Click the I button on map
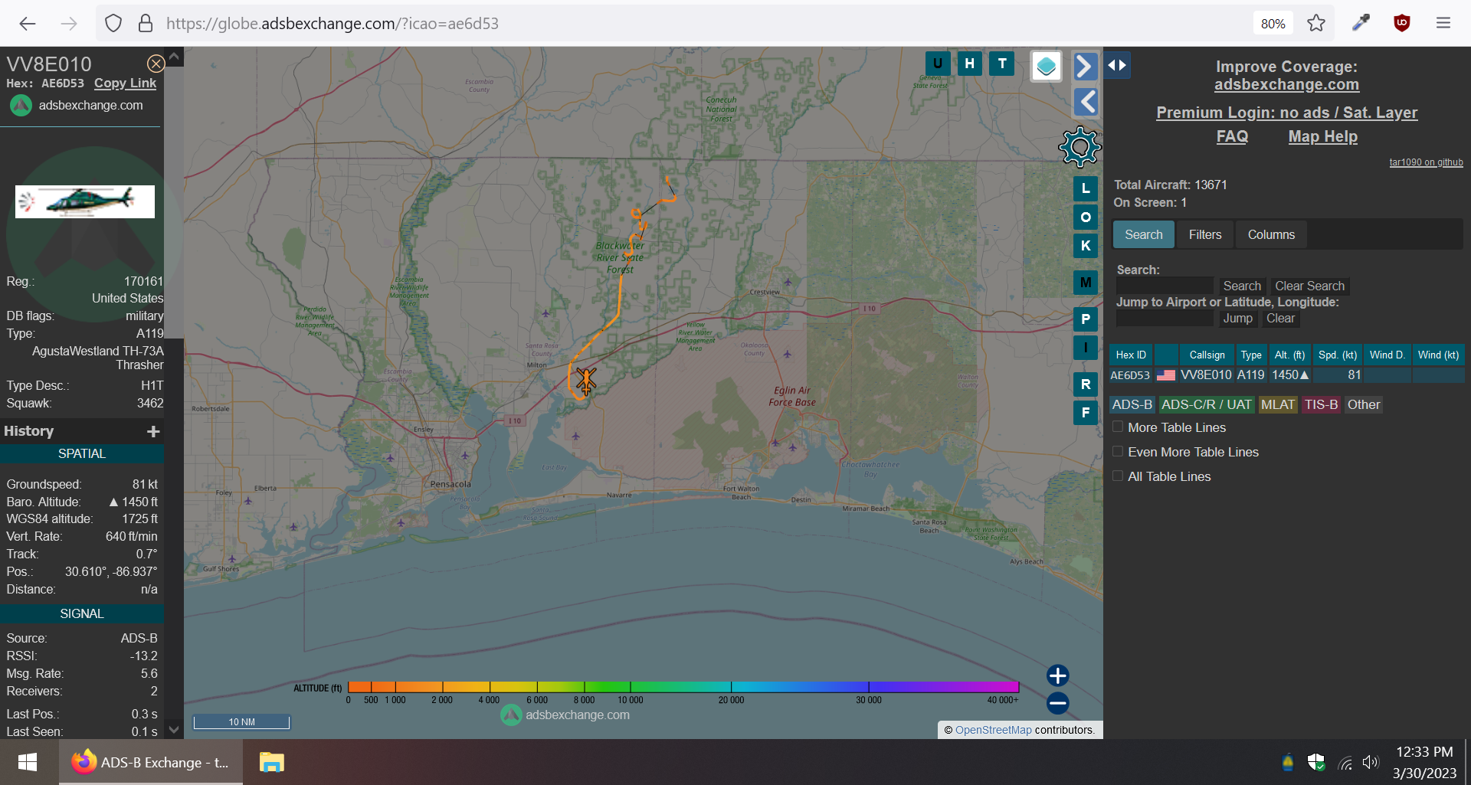The image size is (1471, 785). [1086, 348]
